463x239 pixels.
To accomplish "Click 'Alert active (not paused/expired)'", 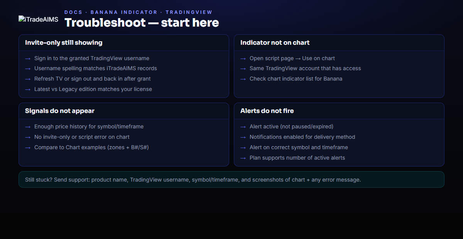I will [x=291, y=126].
